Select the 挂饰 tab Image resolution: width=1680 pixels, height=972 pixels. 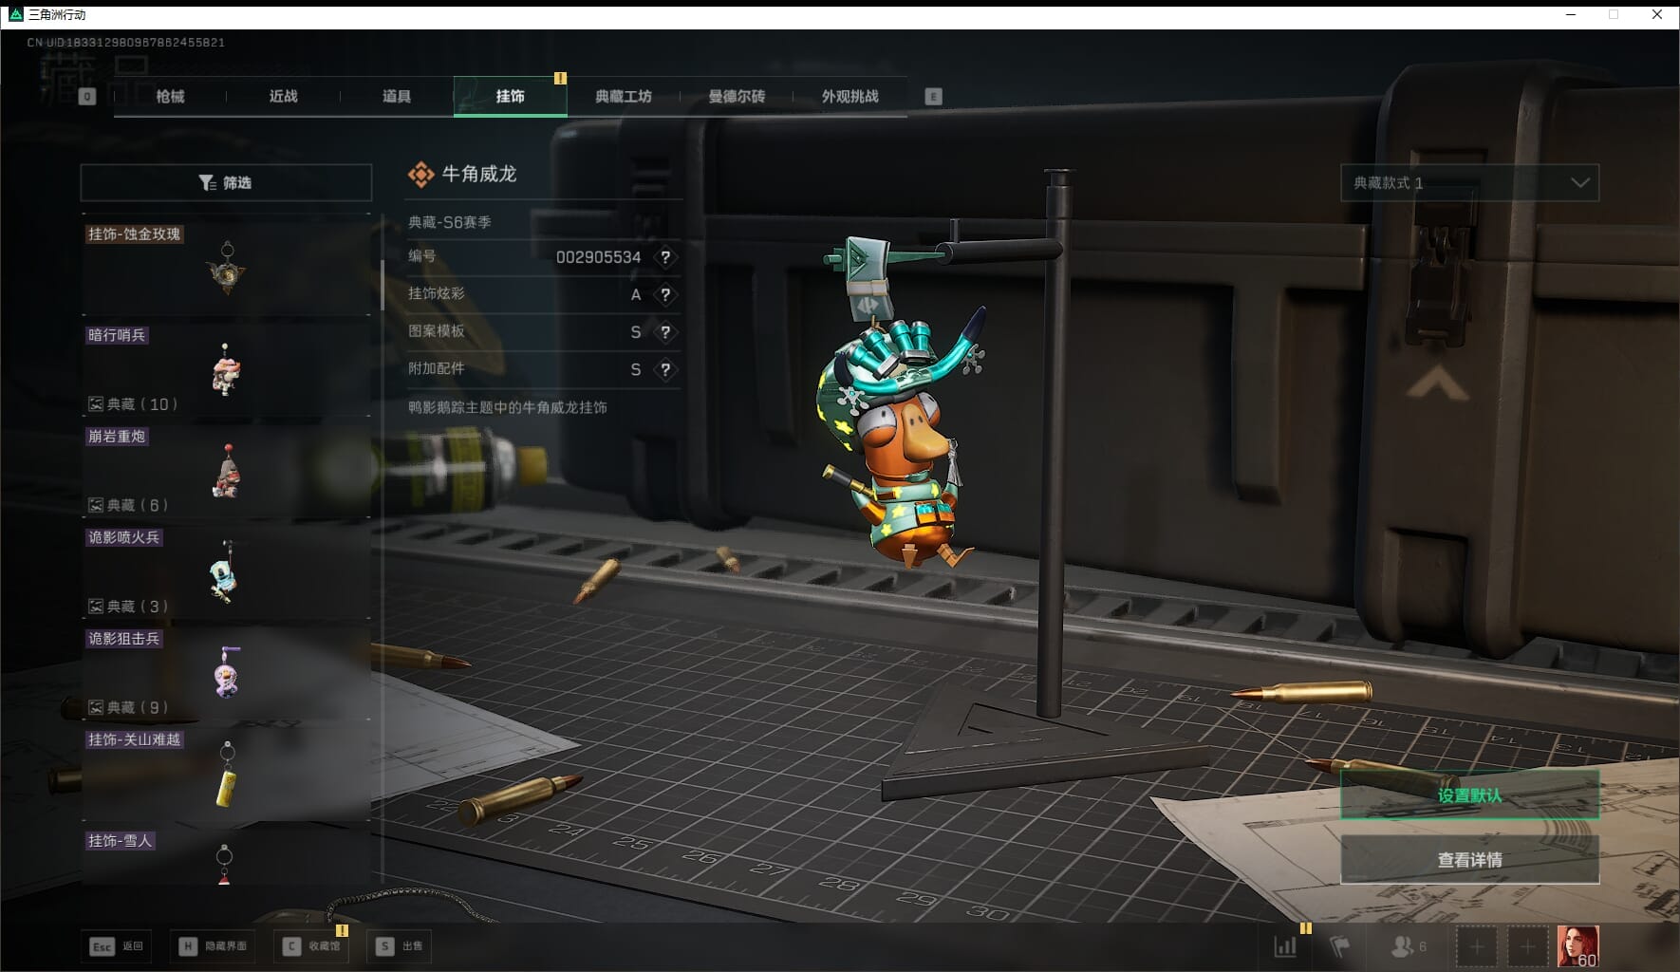[x=510, y=96]
